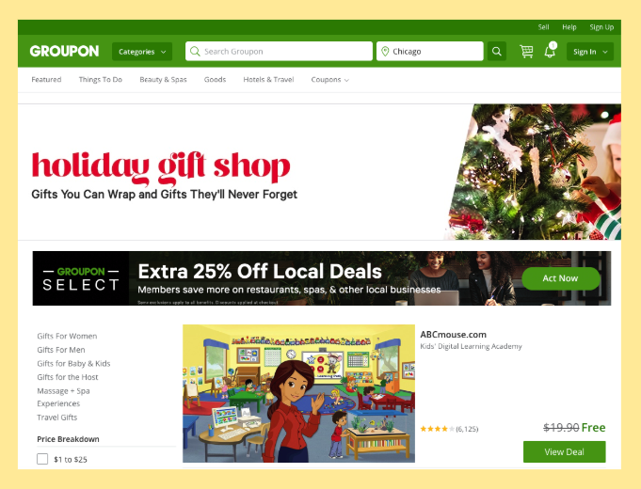641x489 pixels.
Task: Go to the Things To Do tab
Action: 100,80
